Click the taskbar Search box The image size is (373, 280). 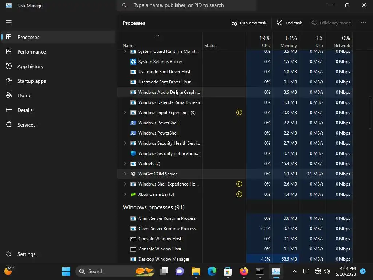click(x=115, y=271)
